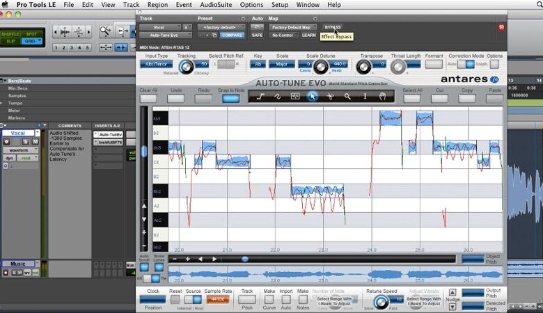Toggle Snap to Note

pyautogui.click(x=230, y=99)
